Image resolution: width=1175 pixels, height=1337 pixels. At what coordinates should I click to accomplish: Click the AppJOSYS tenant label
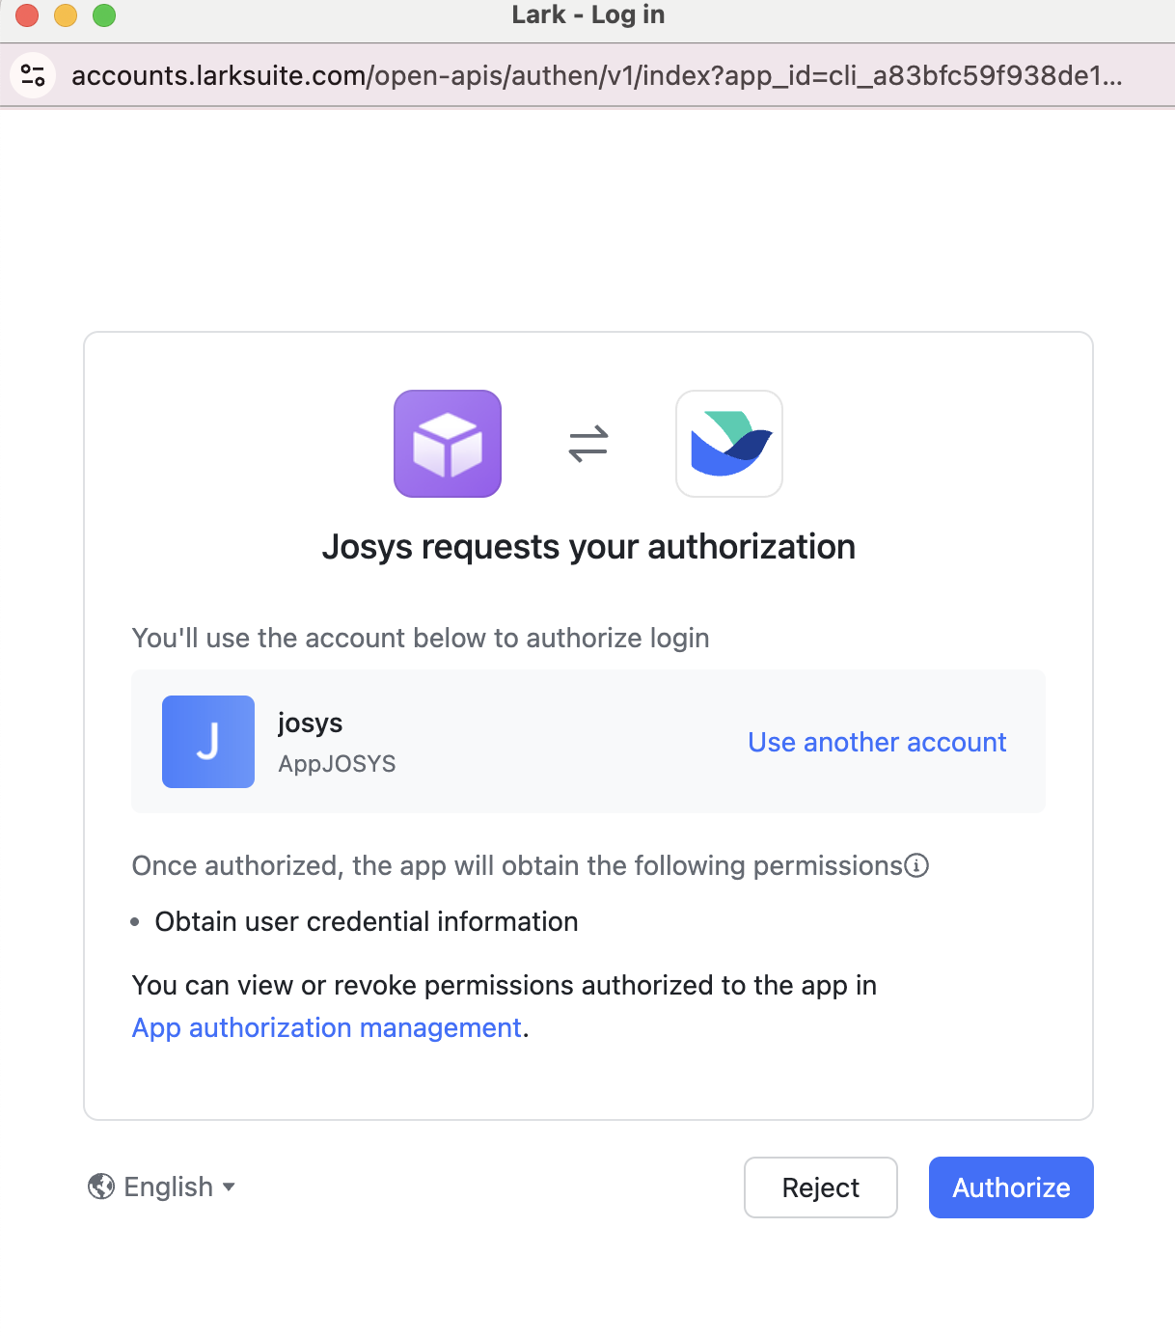click(337, 764)
